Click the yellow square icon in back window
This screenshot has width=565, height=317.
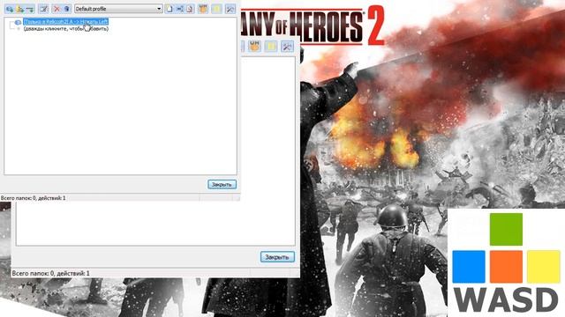(271, 47)
